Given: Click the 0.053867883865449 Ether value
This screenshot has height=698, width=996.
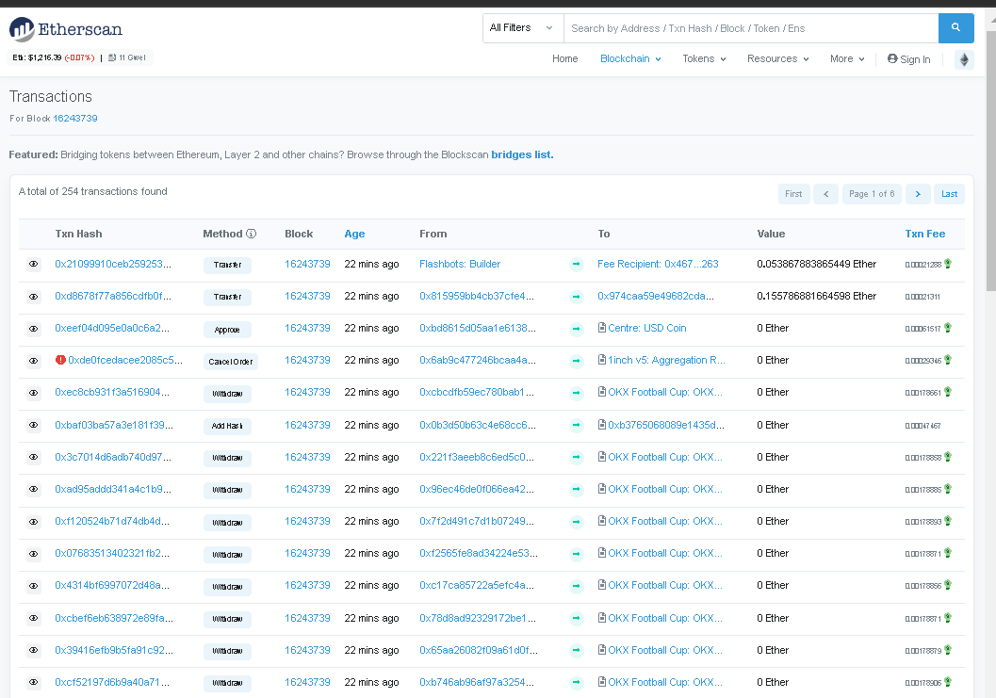Looking at the screenshot, I should (816, 264).
